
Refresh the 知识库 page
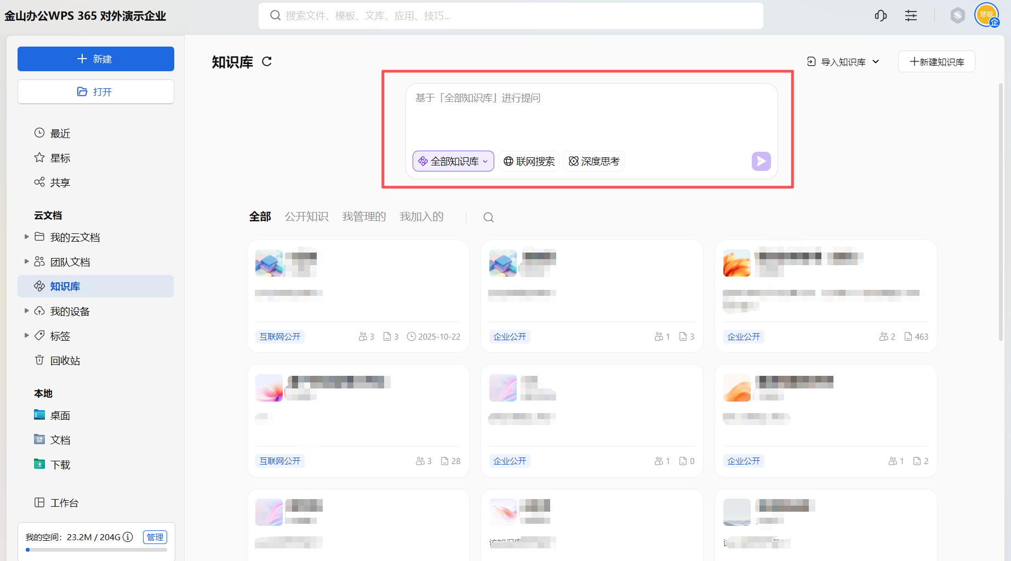point(267,61)
